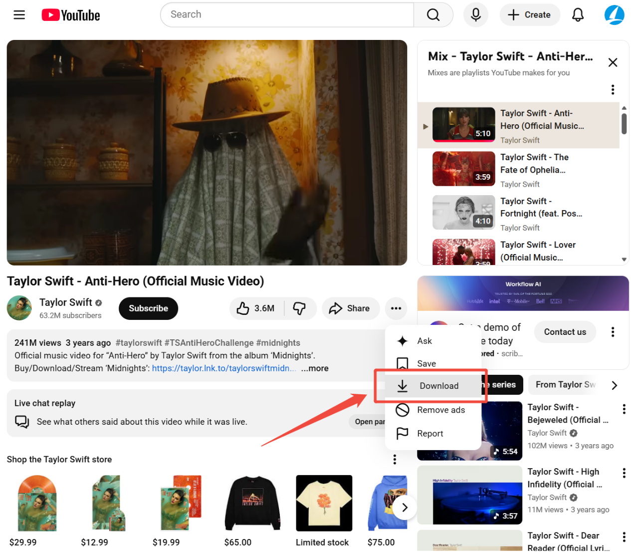View the $12.99 product
Viewport: 633px width, 554px height.
coord(109,504)
